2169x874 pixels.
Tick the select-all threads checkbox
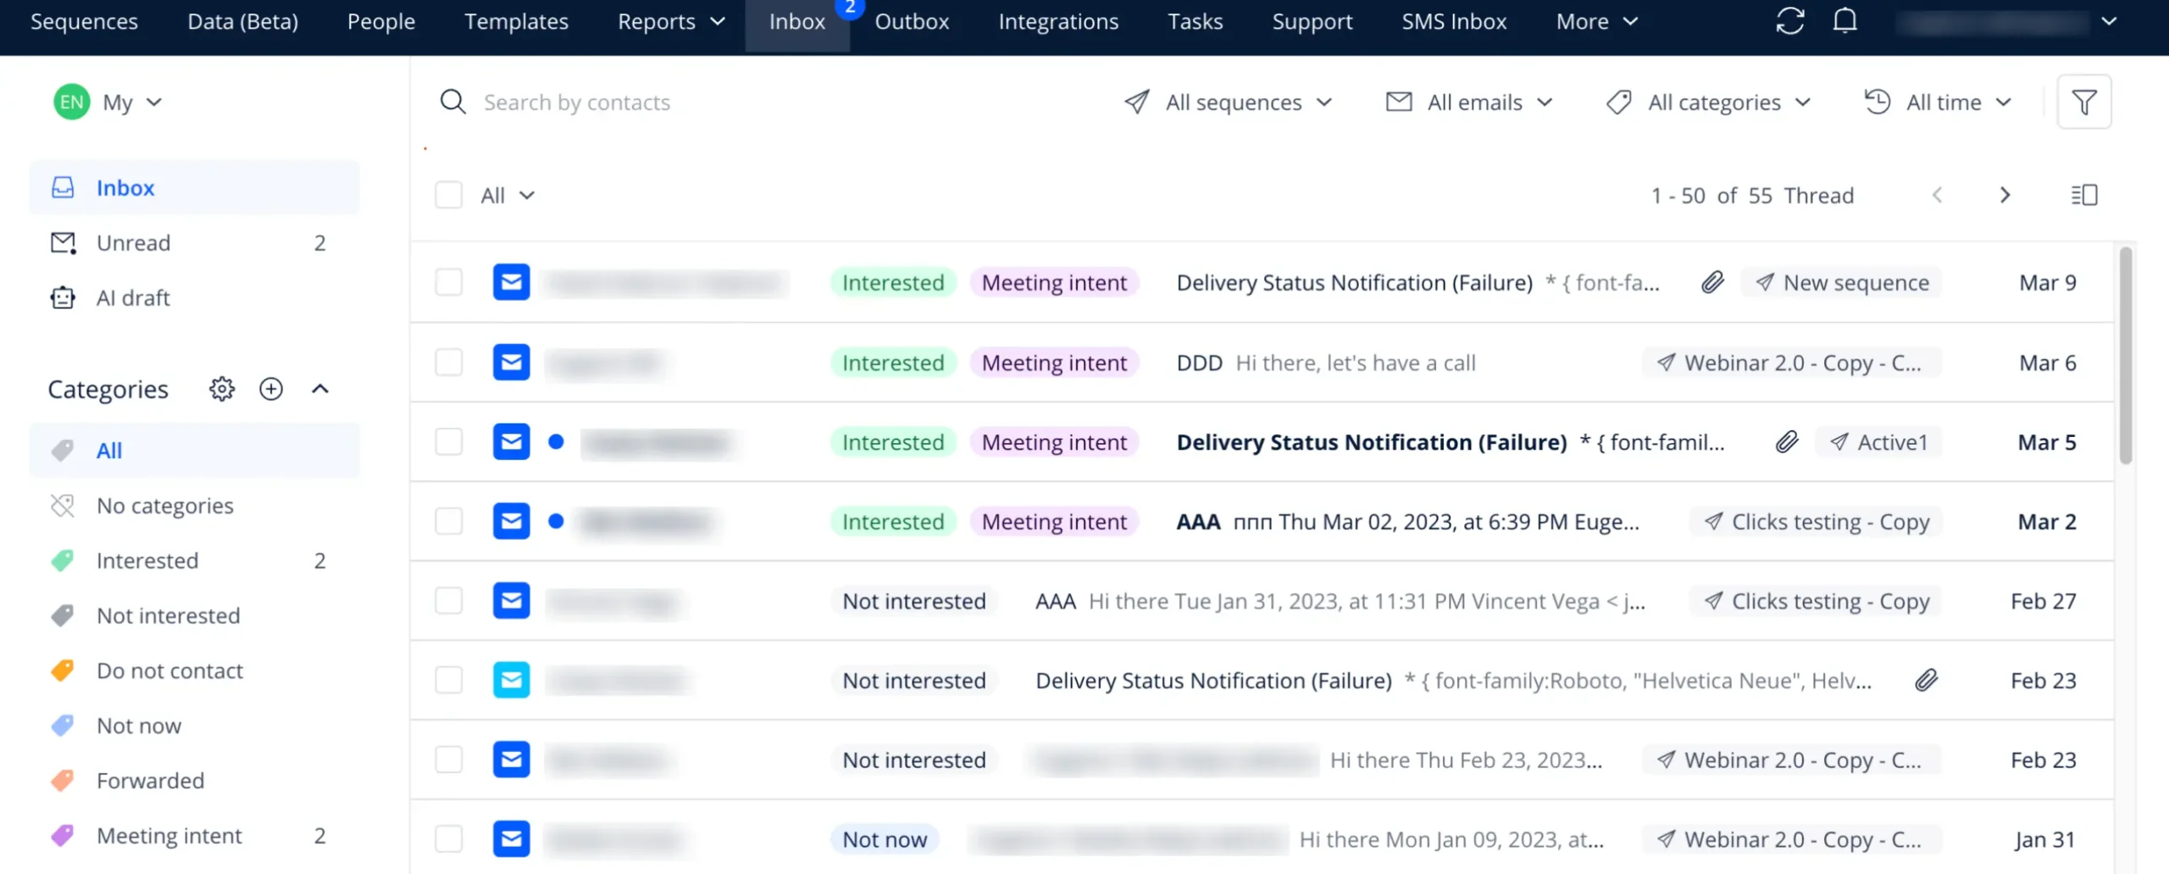449,196
